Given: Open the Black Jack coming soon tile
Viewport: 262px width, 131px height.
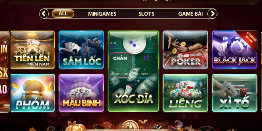Looking at the screenshot, I should point(234,50).
